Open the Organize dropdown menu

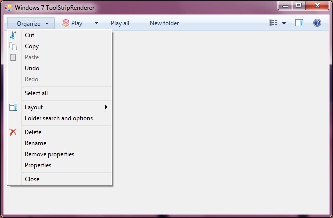point(31,23)
